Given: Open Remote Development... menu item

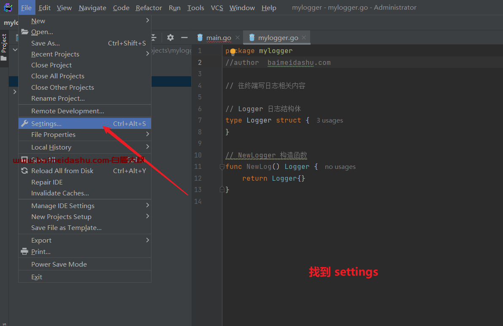Looking at the screenshot, I should pos(85,111).
